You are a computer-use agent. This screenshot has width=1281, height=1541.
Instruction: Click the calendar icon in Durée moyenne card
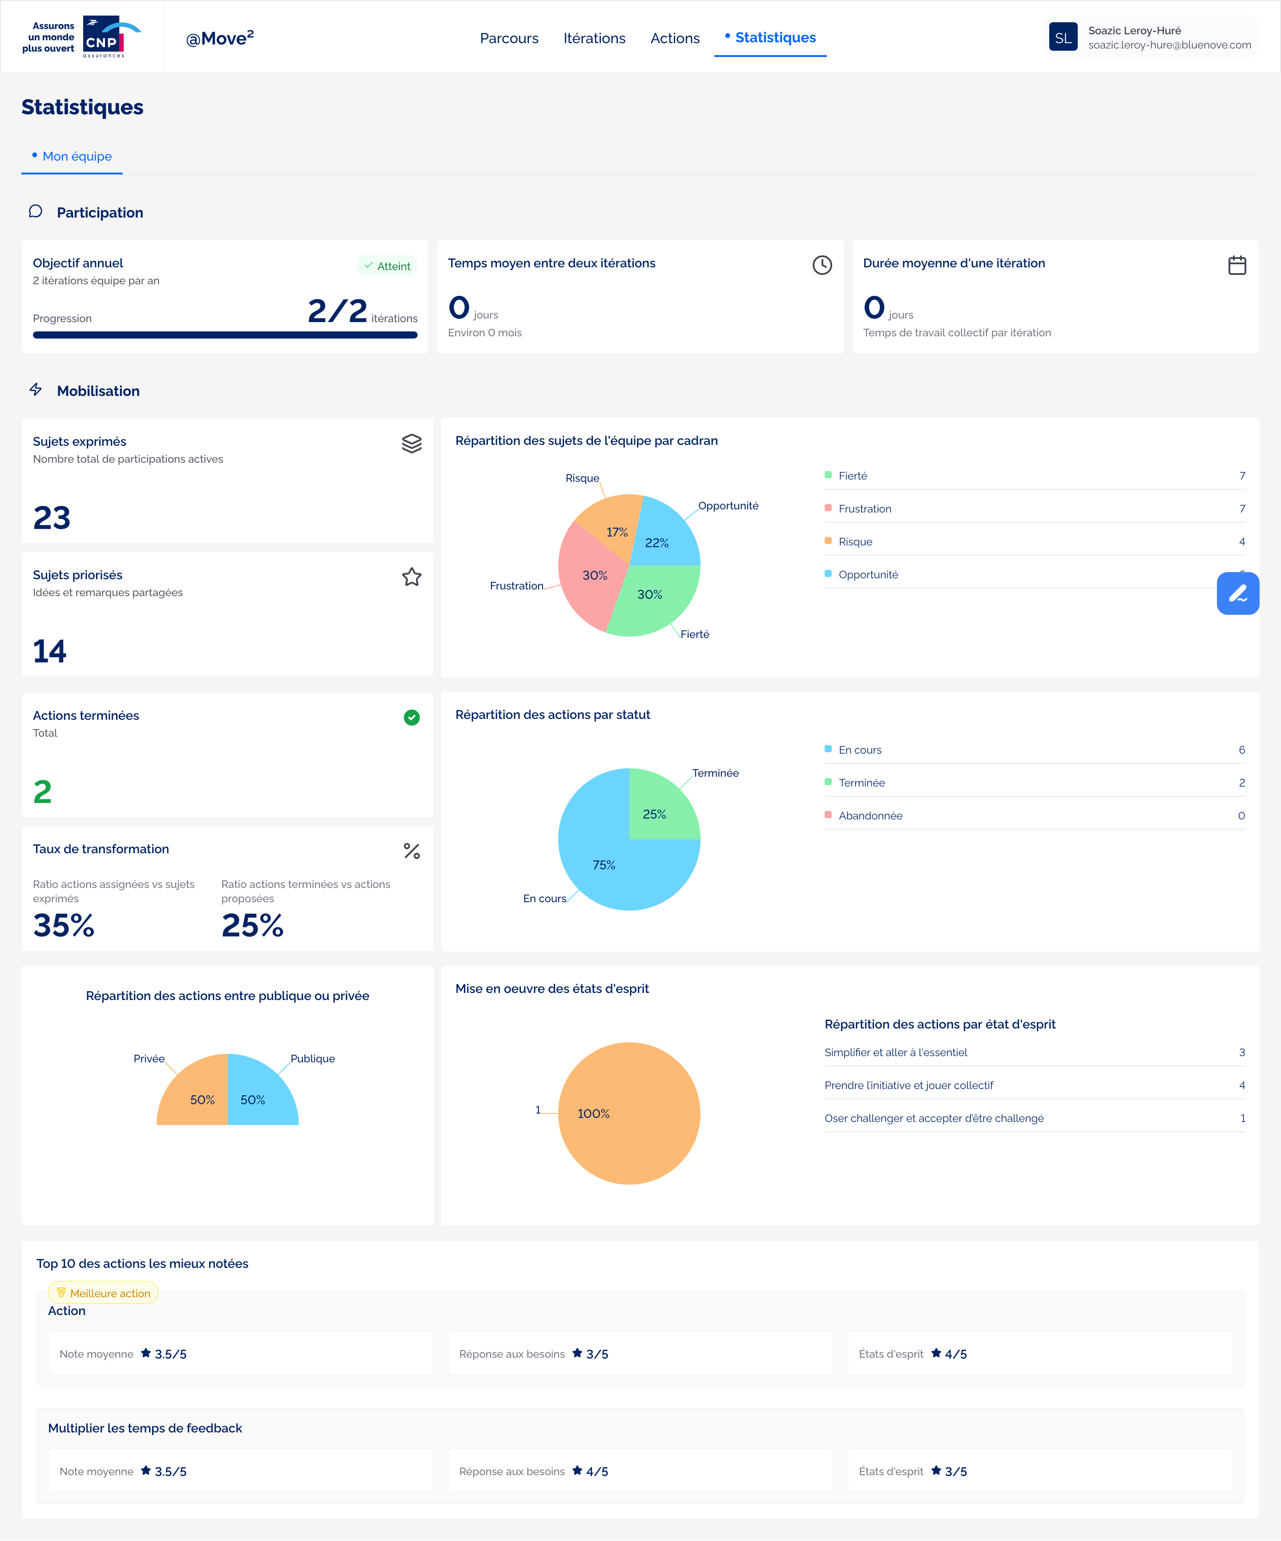point(1236,265)
